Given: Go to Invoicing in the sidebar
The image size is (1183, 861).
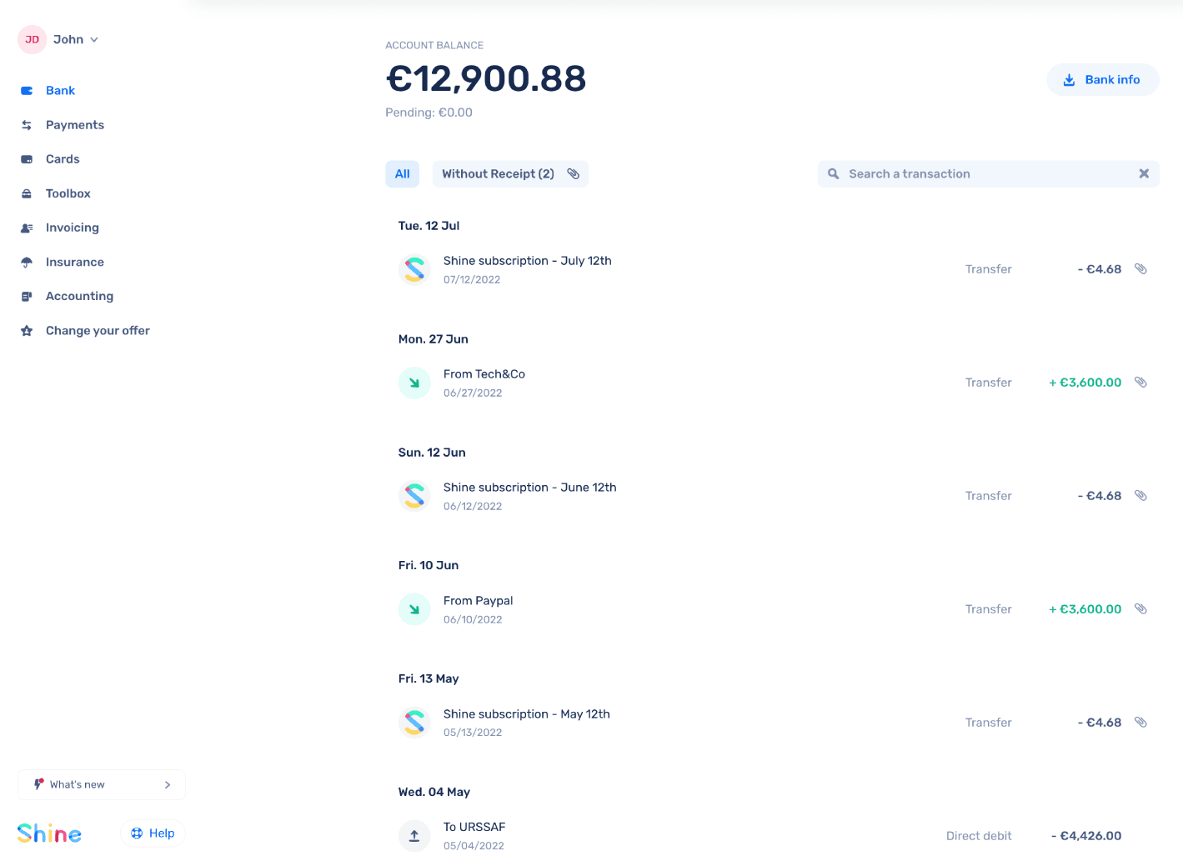Looking at the screenshot, I should pos(72,228).
